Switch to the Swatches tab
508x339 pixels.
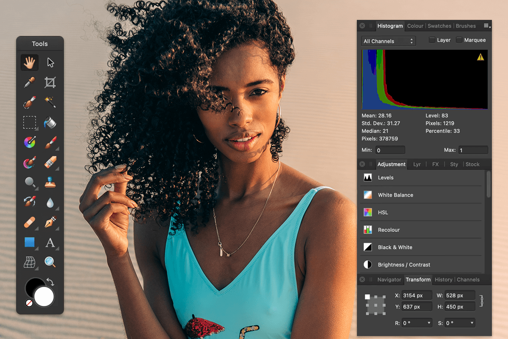439,26
